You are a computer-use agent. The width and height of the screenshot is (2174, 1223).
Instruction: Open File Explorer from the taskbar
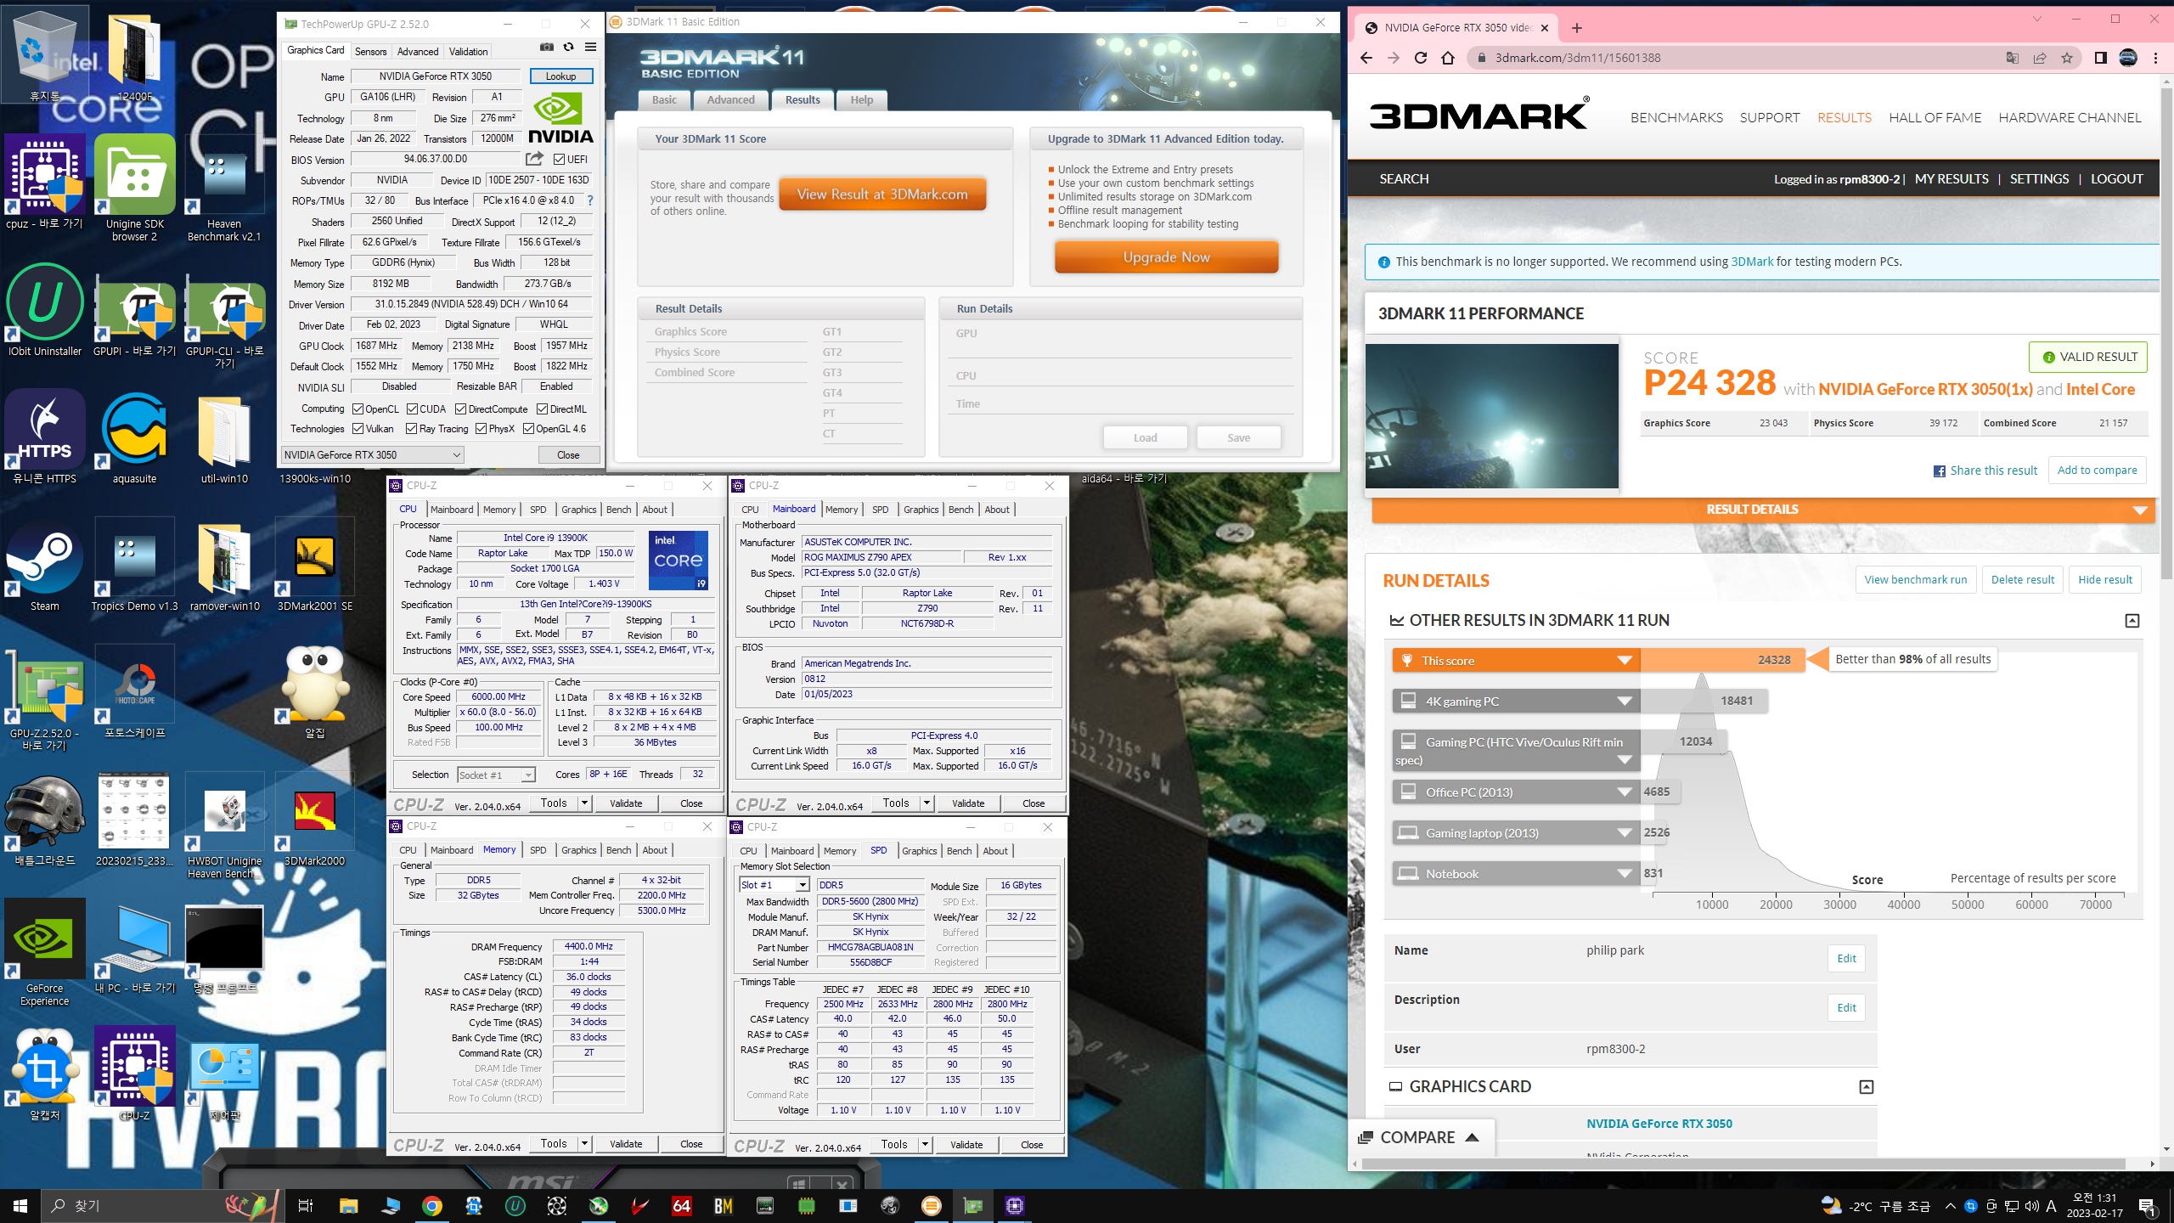click(x=348, y=1206)
